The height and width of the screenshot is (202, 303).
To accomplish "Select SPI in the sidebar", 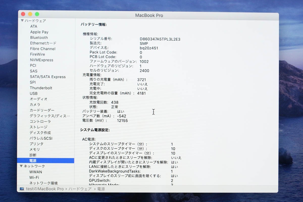I will click(x=33, y=82).
